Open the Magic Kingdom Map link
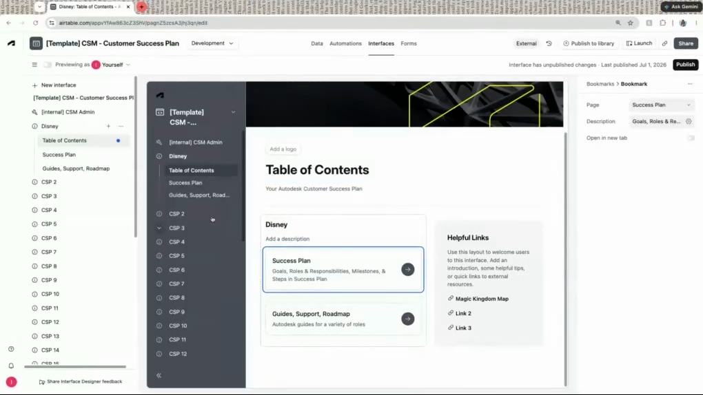 click(x=482, y=299)
